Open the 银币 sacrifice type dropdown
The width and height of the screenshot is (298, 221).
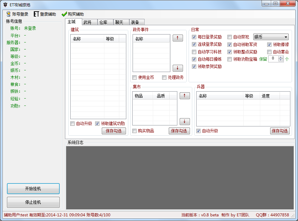(x=271, y=37)
